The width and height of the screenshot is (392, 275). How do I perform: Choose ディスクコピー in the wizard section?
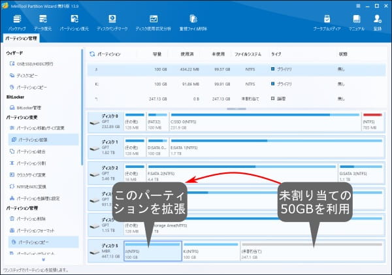[x=24, y=76]
